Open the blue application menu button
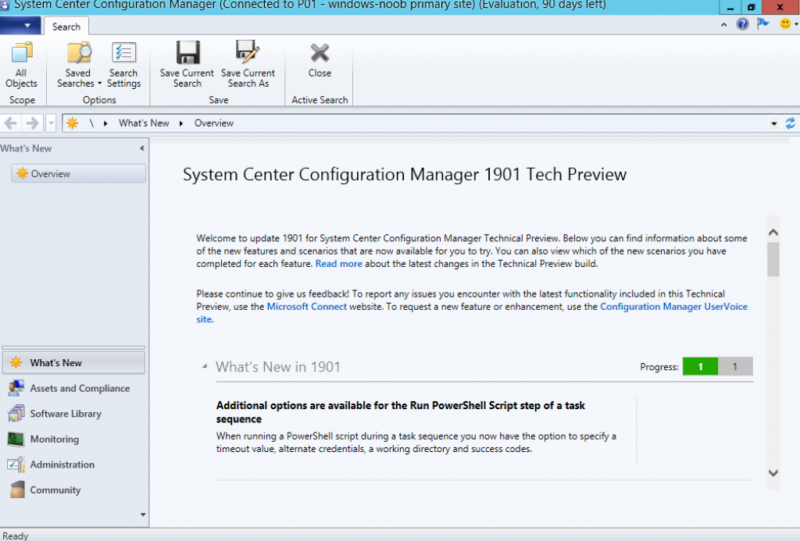 click(20, 26)
